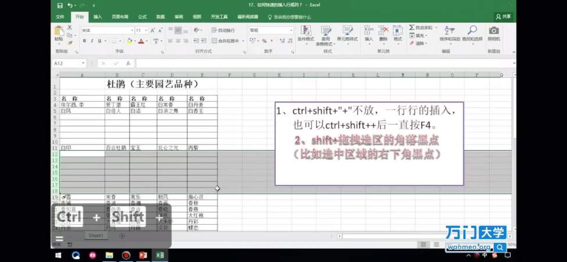
Task: Switch to the Insert (插入) tab
Action: tap(98, 17)
